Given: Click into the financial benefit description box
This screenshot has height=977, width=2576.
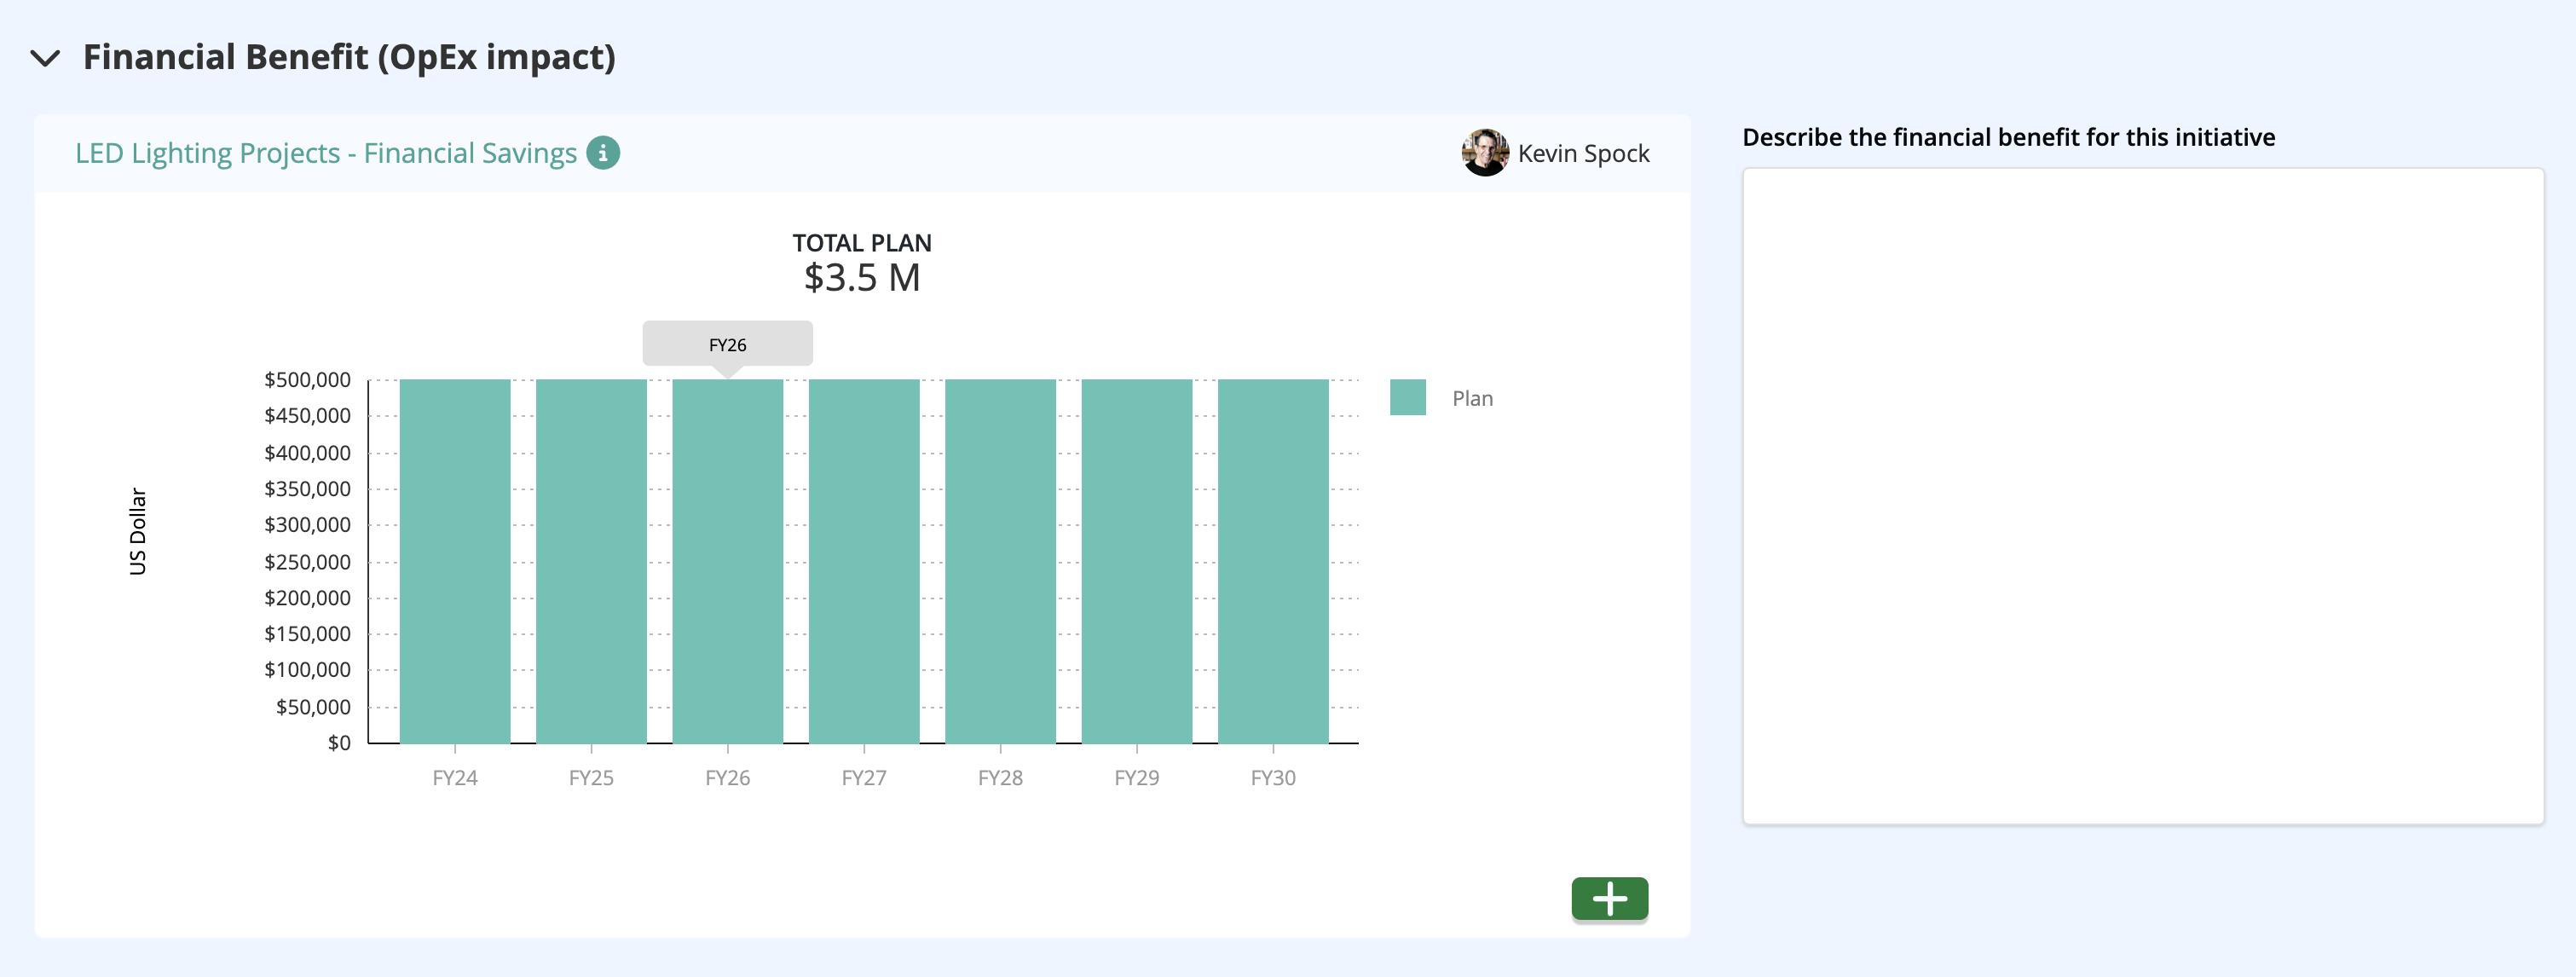Looking at the screenshot, I should pyautogui.click(x=2142, y=496).
